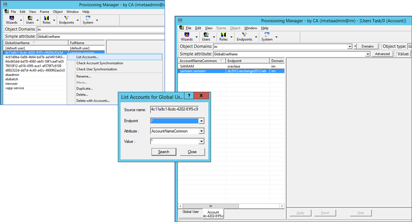Open Object Domains dropdown in right window
This screenshot has width=412, height=222.
(x=350, y=46)
